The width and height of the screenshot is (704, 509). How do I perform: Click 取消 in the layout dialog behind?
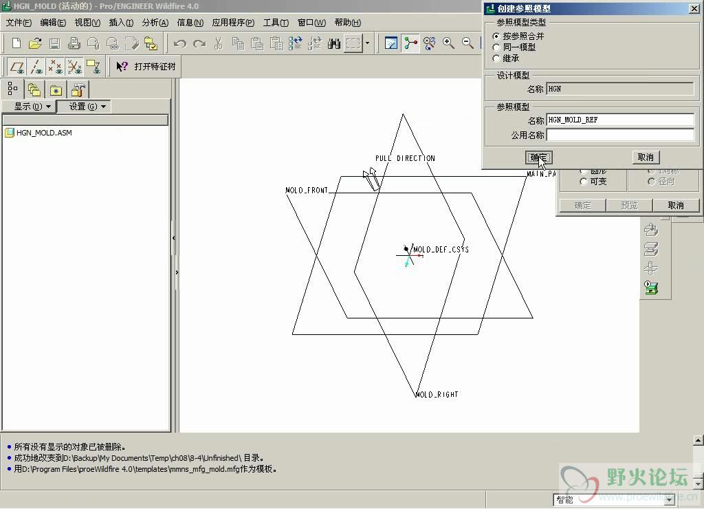pyautogui.click(x=676, y=205)
